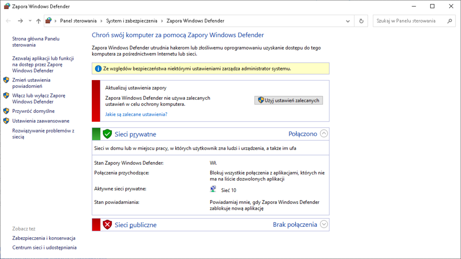Click 'Użyj ustawień zalecanych' button

pyautogui.click(x=289, y=100)
